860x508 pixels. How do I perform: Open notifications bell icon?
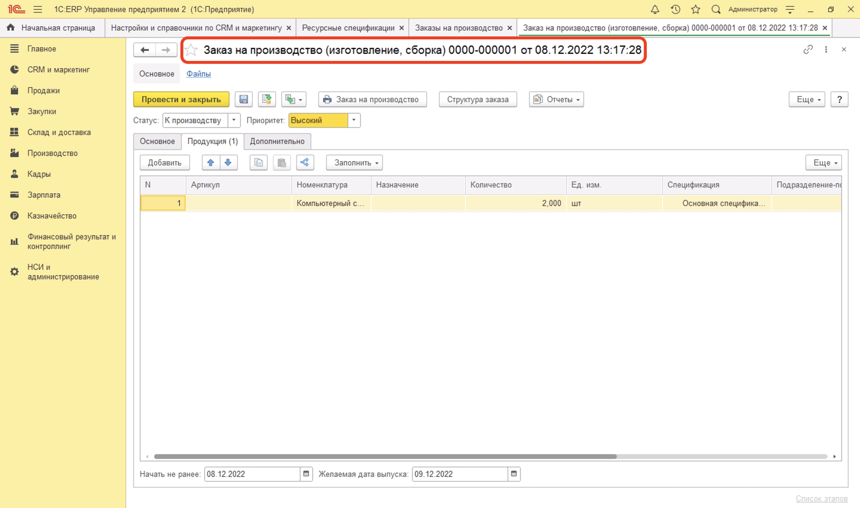[x=654, y=9]
